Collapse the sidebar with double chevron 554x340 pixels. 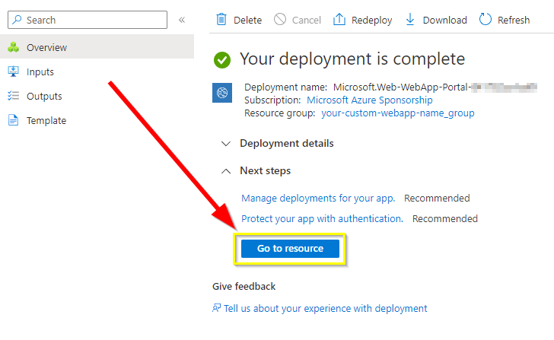tap(182, 20)
